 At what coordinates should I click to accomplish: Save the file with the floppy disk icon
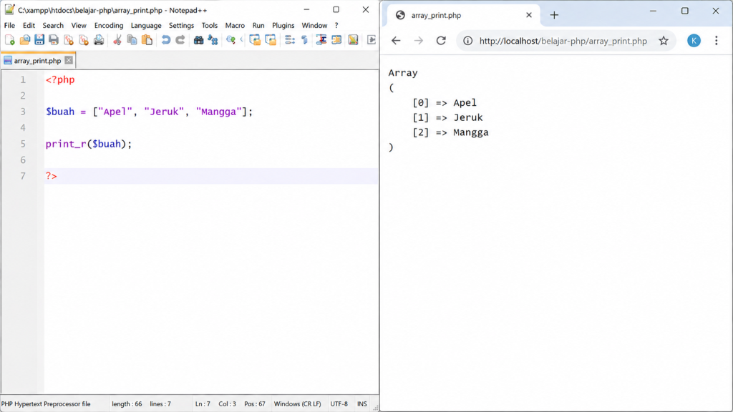(39, 40)
